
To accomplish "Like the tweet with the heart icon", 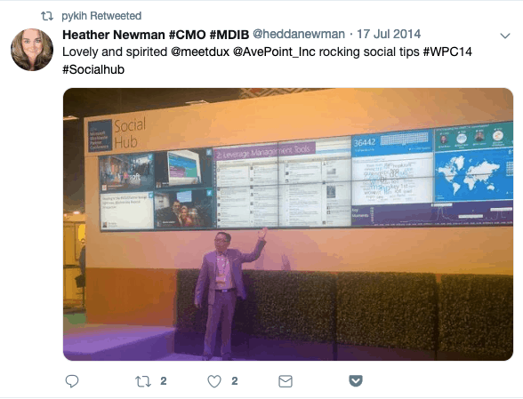I will pyautogui.click(x=214, y=381).
